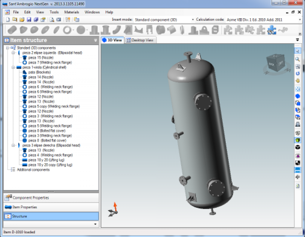Screen dimensions: 305x237
Task: Collapse pieza 2 elipse izquierda node
Action: pyautogui.click(x=13, y=52)
